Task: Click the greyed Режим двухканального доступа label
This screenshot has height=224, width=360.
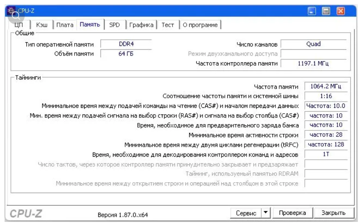Action: click(x=233, y=54)
